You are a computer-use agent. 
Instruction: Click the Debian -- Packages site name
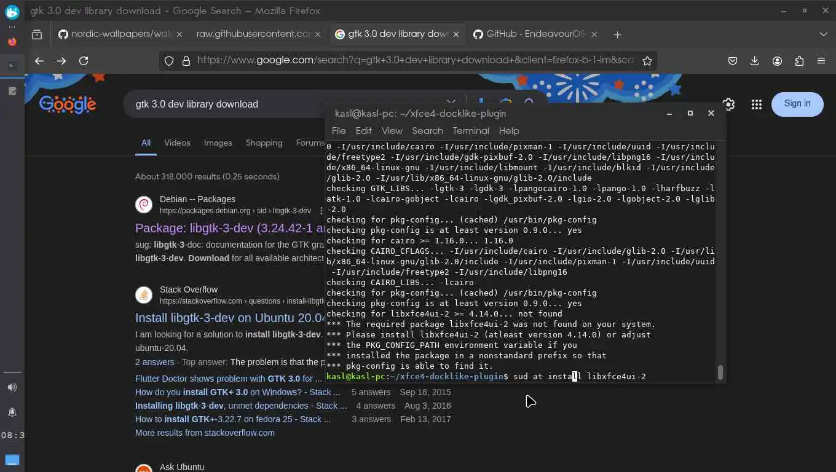pyautogui.click(x=197, y=199)
